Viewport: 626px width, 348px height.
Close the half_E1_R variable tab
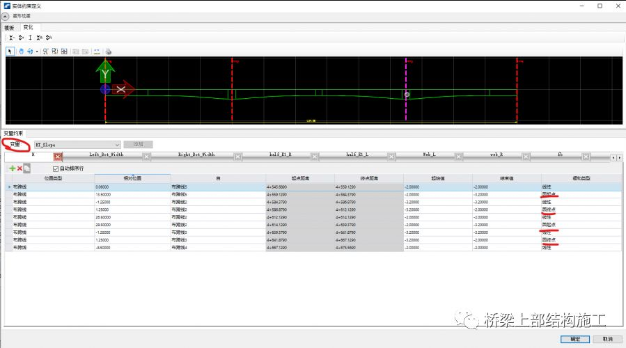(x=315, y=157)
